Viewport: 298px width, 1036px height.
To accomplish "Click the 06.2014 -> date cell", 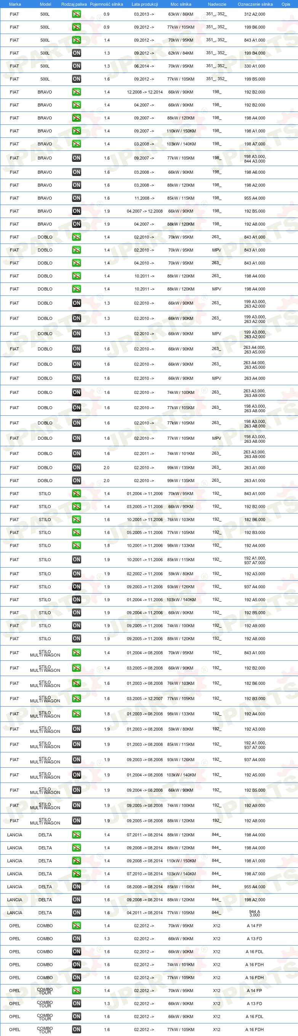I will pos(144,66).
